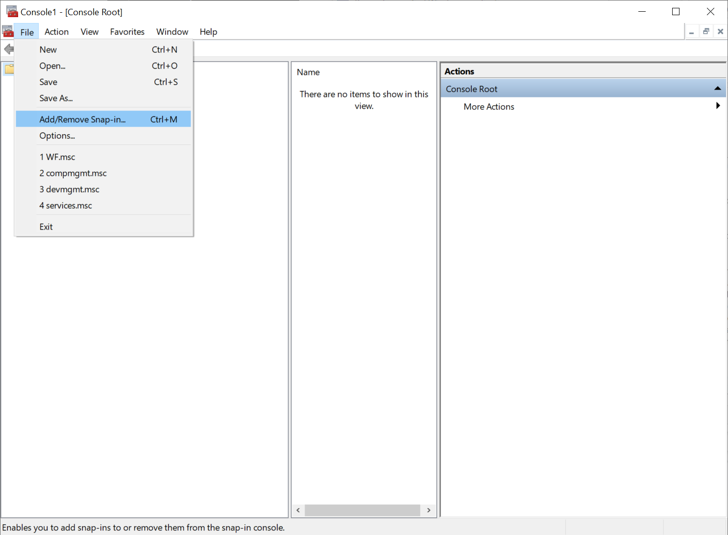Click the MMC toolbox icon in the title bar

click(x=12, y=11)
